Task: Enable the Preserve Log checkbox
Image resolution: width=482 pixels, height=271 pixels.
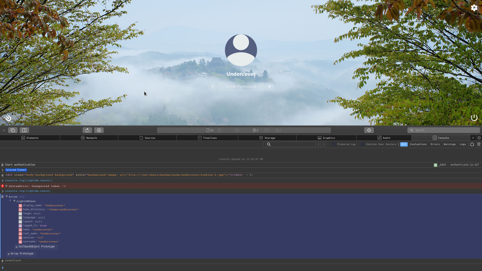Action: coord(334,144)
